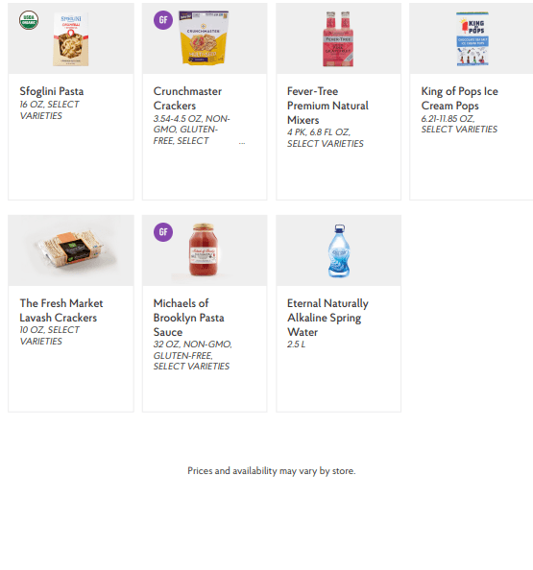
Task: Select the Sfoglini Pasta title
Action: click(52, 91)
